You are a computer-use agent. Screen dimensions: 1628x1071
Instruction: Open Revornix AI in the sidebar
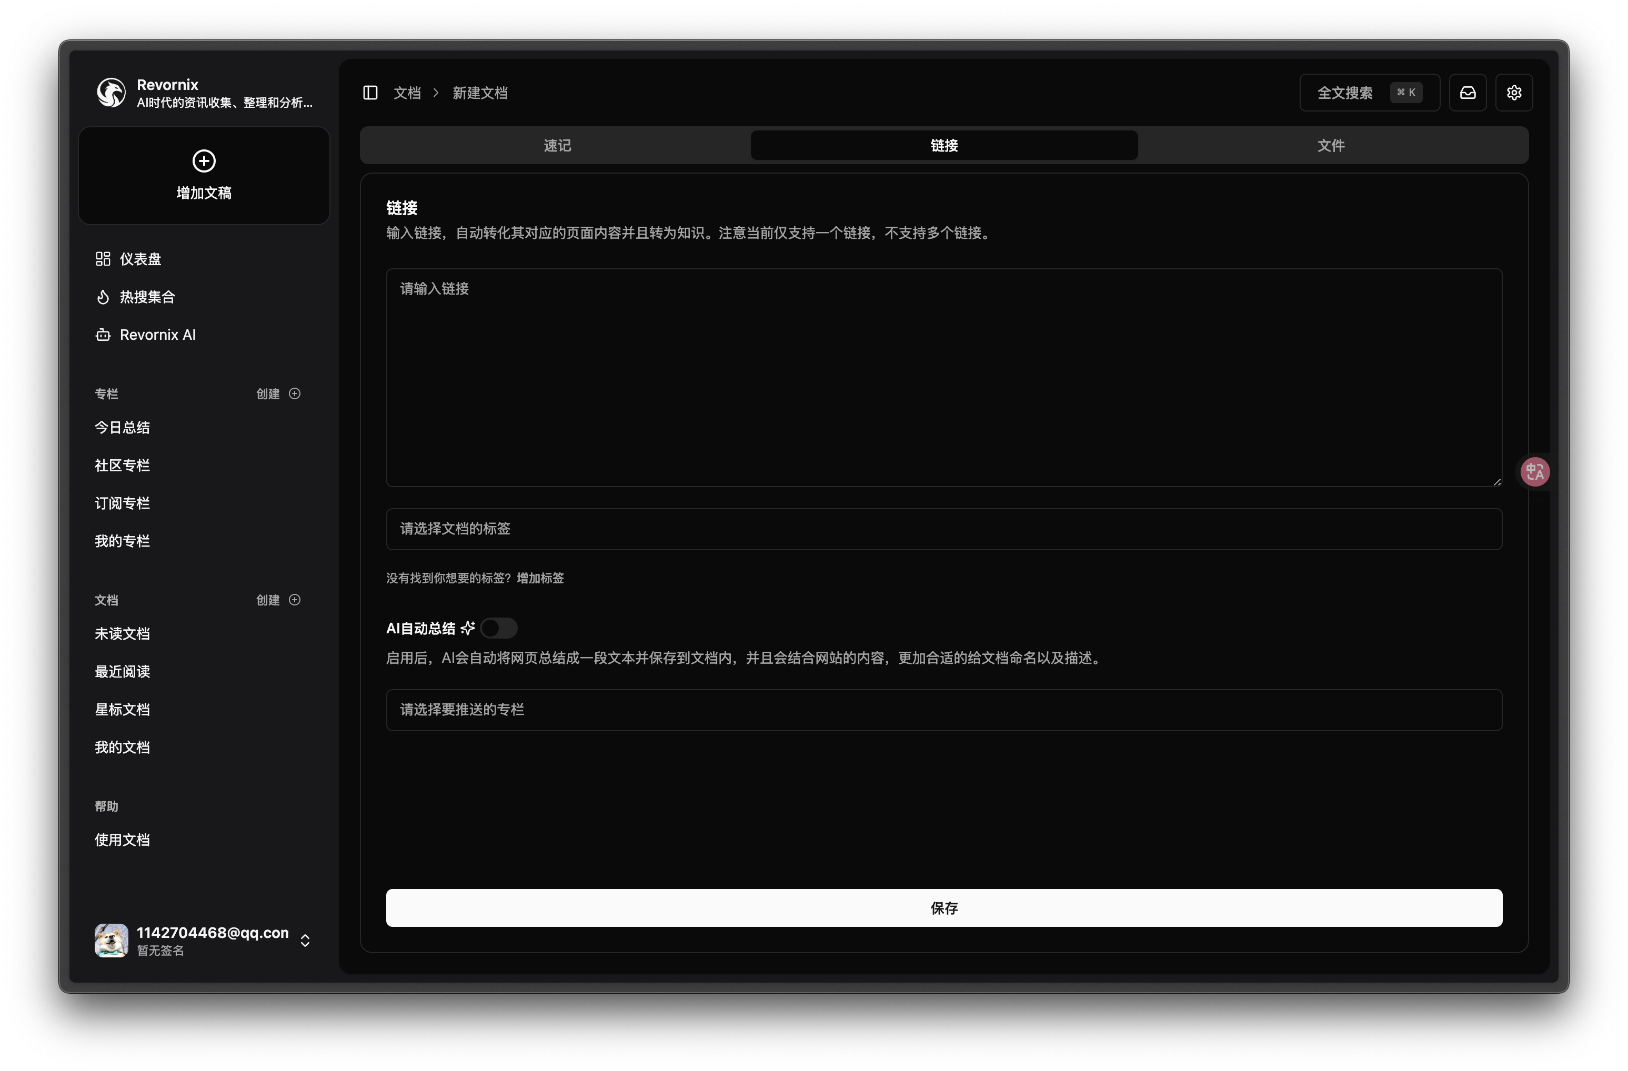pos(204,335)
